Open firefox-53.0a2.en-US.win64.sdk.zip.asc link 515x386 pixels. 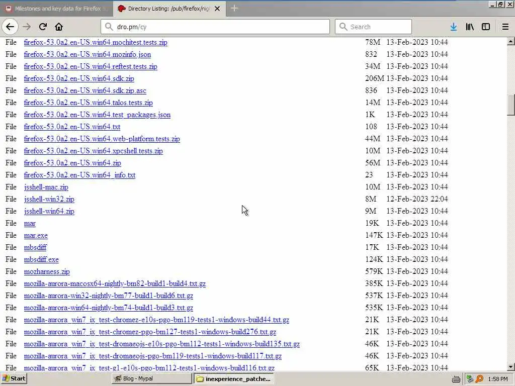[x=85, y=90]
